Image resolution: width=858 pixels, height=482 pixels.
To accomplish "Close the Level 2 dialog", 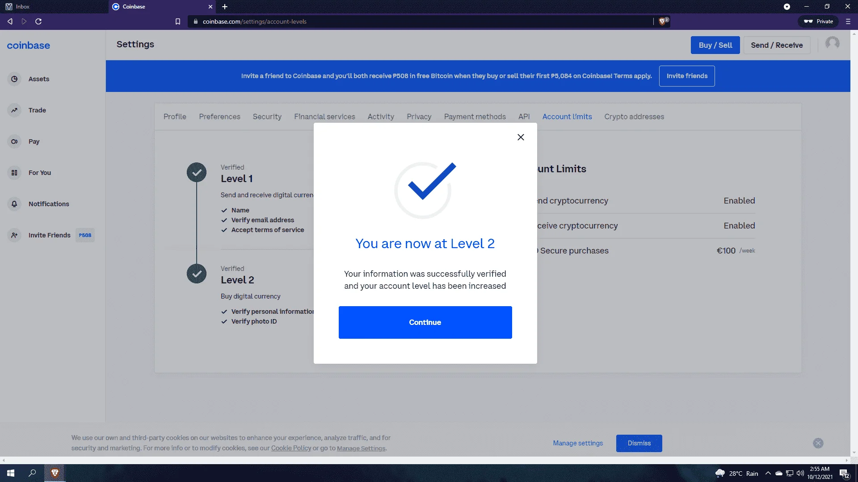I will click(521, 137).
